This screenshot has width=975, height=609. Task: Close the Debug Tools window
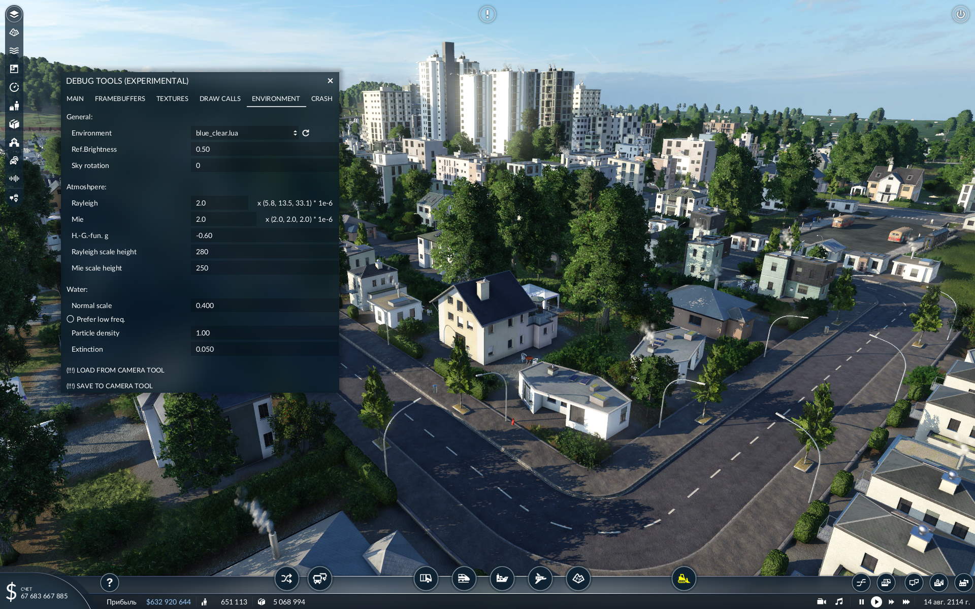tap(330, 81)
